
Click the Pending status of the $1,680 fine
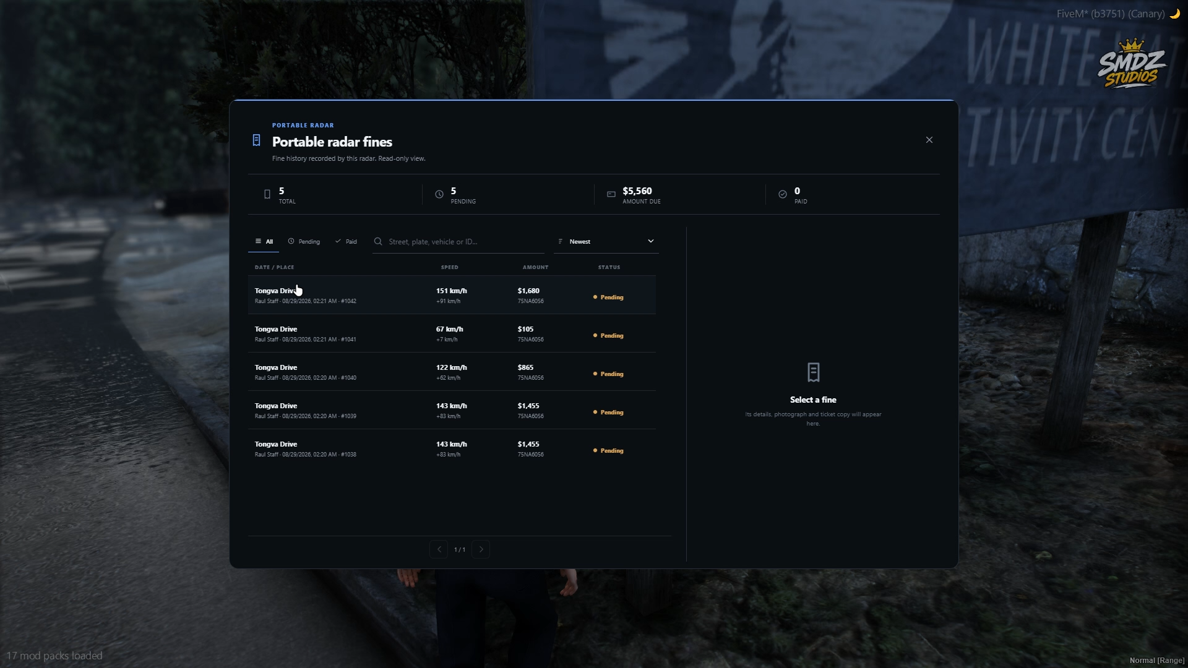[x=608, y=298]
